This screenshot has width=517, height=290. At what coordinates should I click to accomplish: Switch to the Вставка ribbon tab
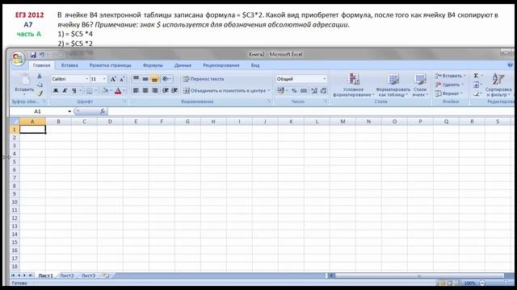[x=69, y=65]
